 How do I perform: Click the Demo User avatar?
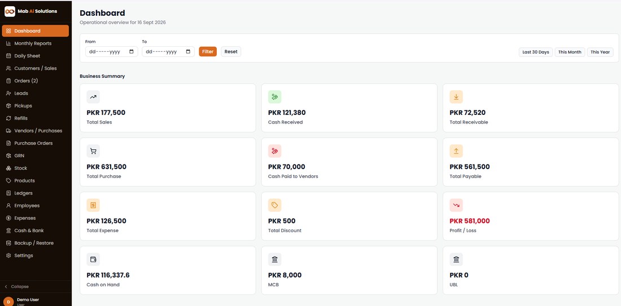(8, 301)
